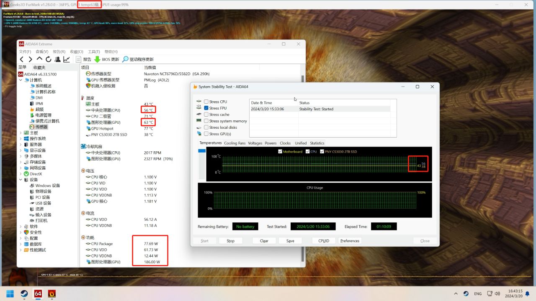Viewport: 536px width, 301px height.
Task: Go forward with the right arrow in AIDA64 toolbar
Action: [x=30, y=59]
